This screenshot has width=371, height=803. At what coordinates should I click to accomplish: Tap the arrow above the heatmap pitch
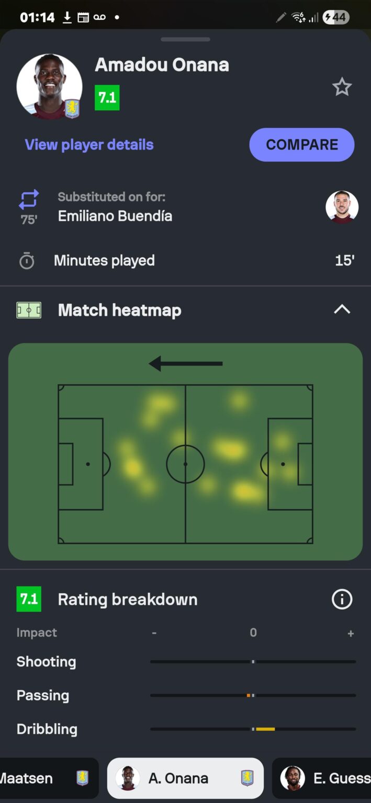pos(185,363)
